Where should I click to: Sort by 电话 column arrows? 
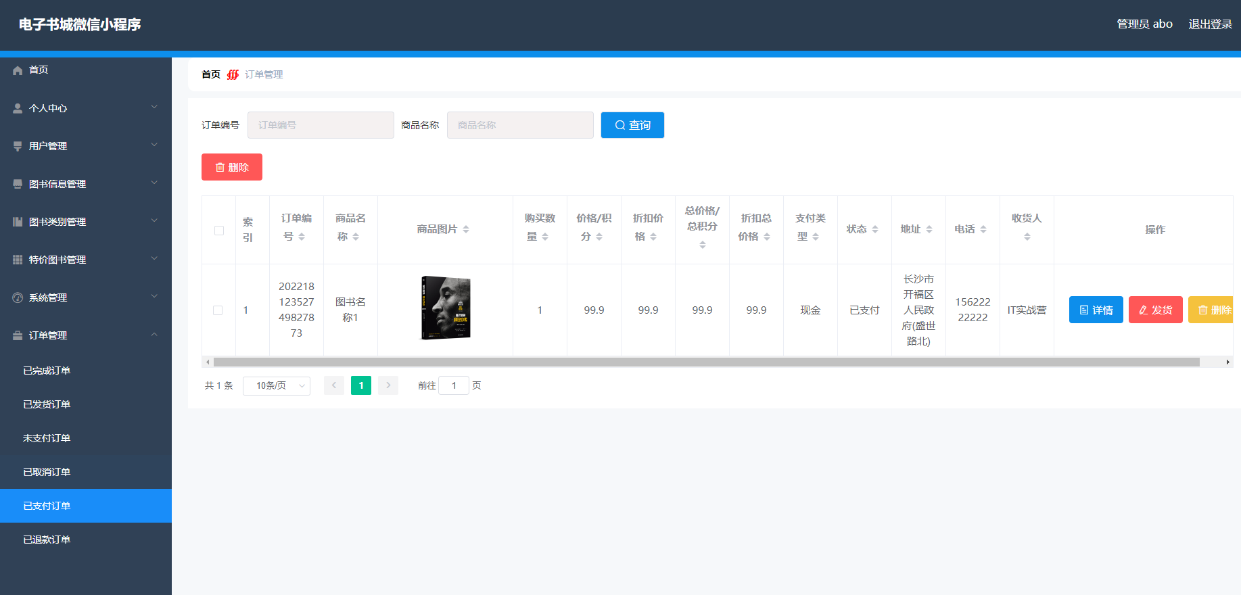pos(983,229)
